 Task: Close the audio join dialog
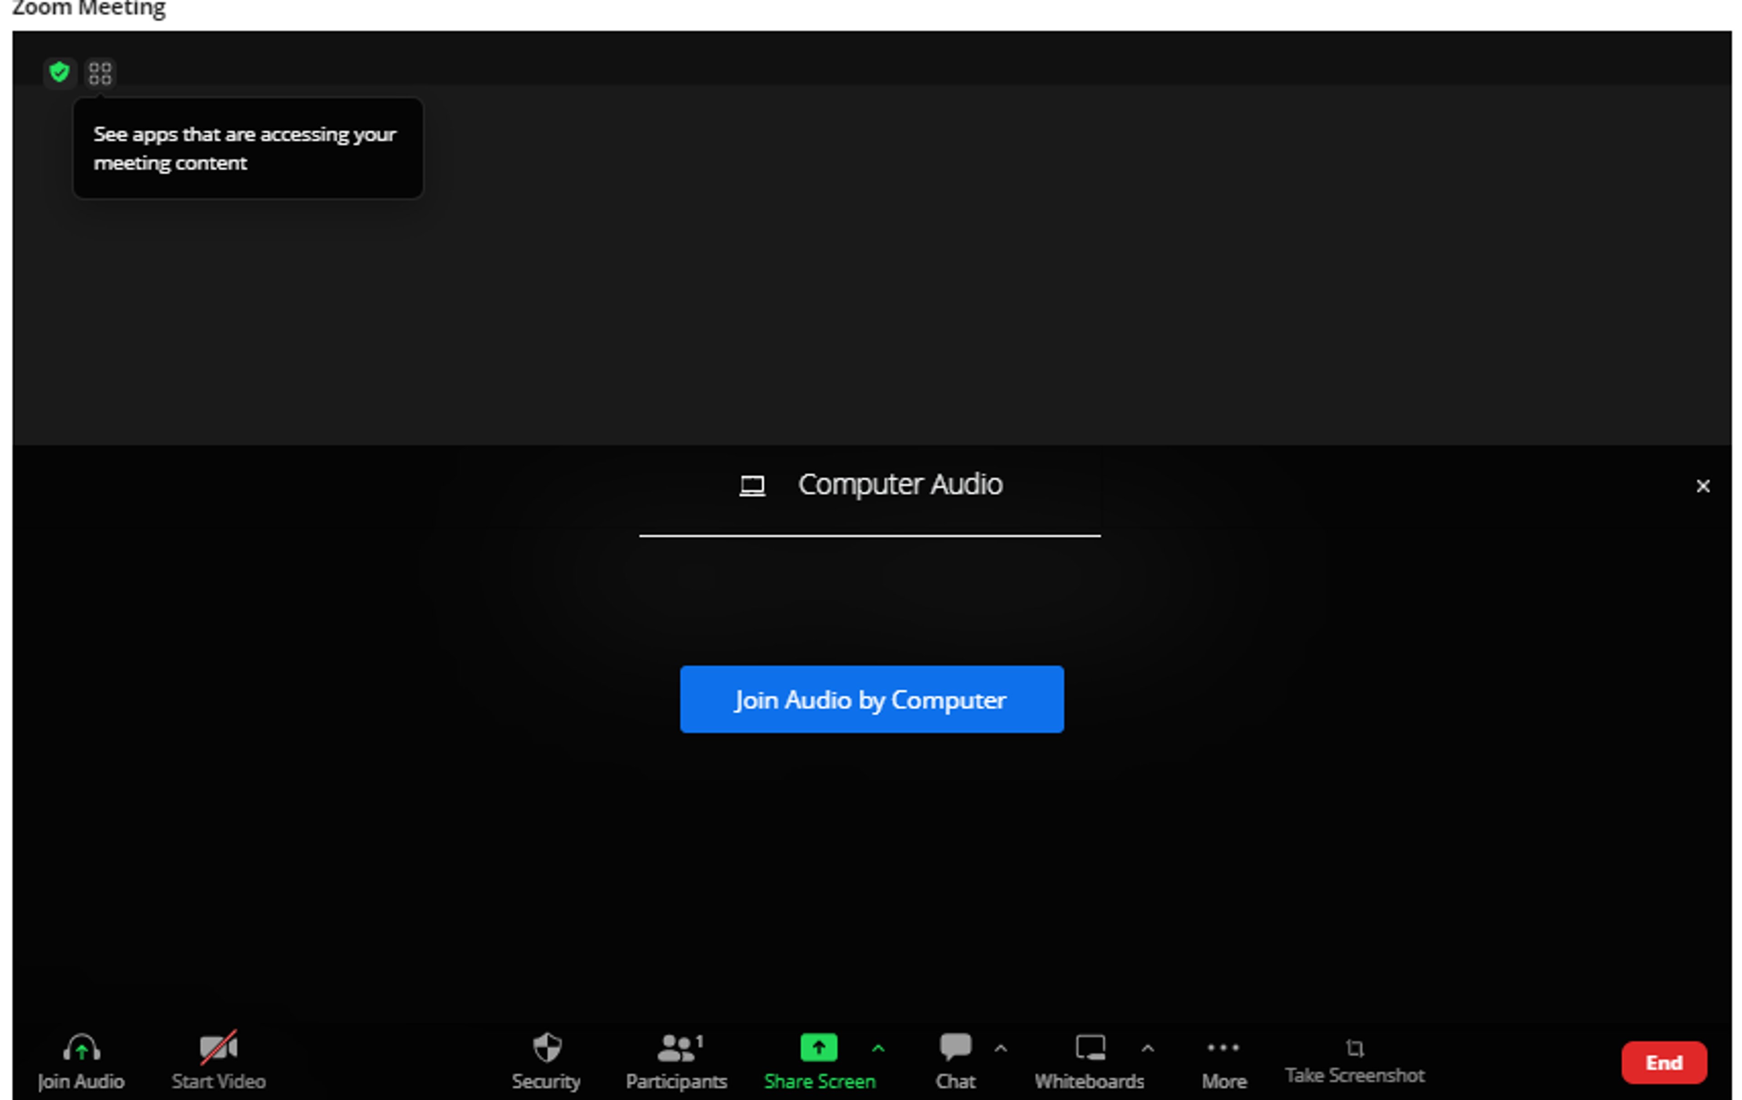[1703, 486]
